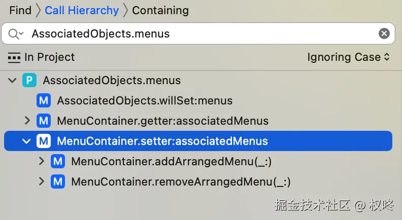Expand the removeArrangedMenu(_:) row
Viewport: 402px width, 220px height.
click(42, 181)
